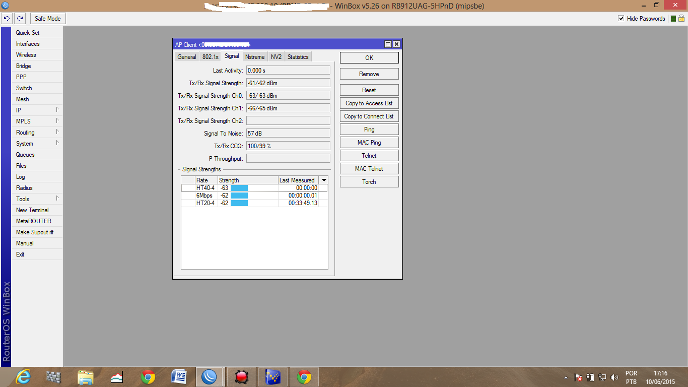Expand the MPLS submenu
This screenshot has height=387, width=688.
tap(38, 121)
